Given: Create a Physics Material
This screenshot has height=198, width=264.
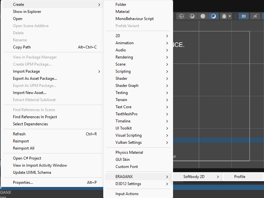Looking at the screenshot, I should tap(138, 152).
